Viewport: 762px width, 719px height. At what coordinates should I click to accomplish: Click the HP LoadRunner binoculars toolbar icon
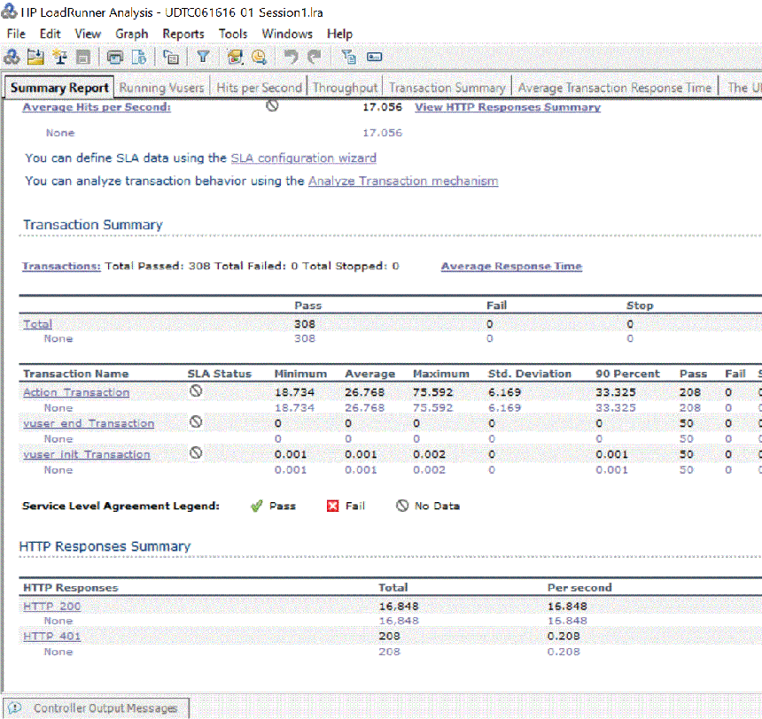12,57
